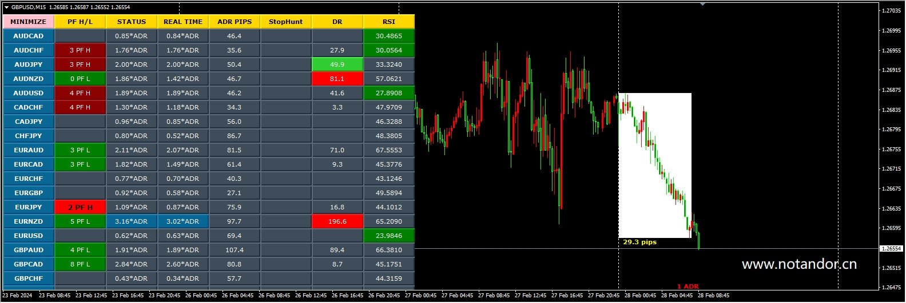Open the EURNZD symbol button
This screenshot has height=303, width=906.
[x=29, y=221]
